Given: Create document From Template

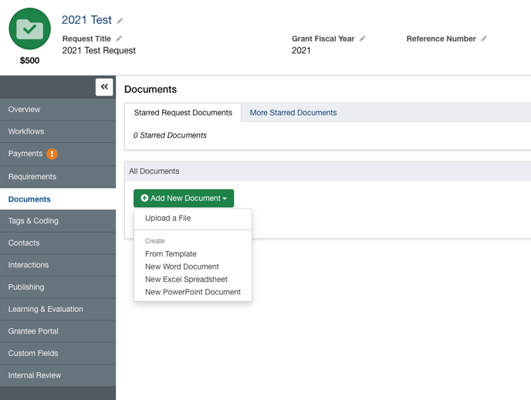Looking at the screenshot, I should point(193,254).
